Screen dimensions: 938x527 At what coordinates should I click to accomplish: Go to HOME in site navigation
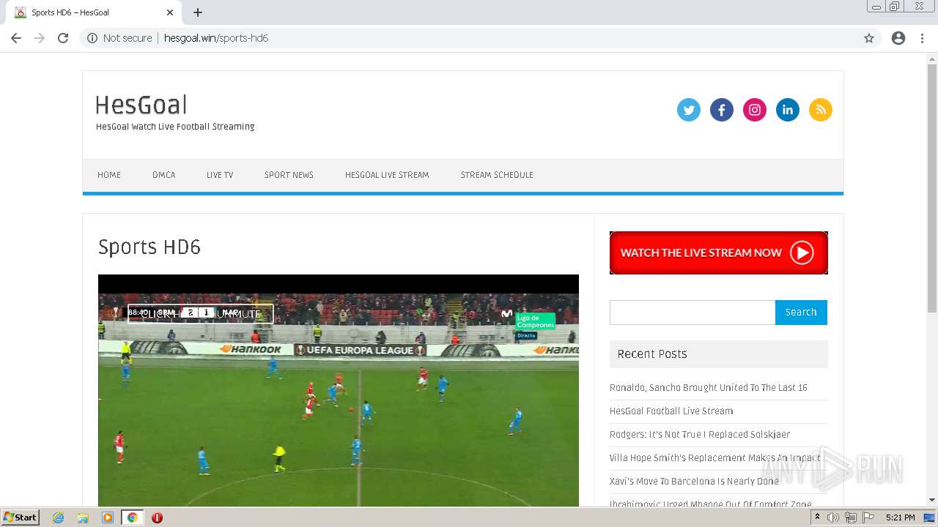(109, 175)
